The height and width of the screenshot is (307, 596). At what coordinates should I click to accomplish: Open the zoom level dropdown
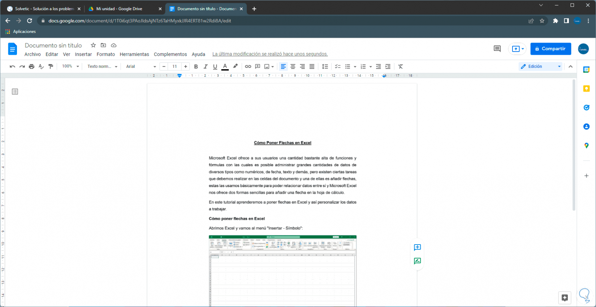(70, 66)
